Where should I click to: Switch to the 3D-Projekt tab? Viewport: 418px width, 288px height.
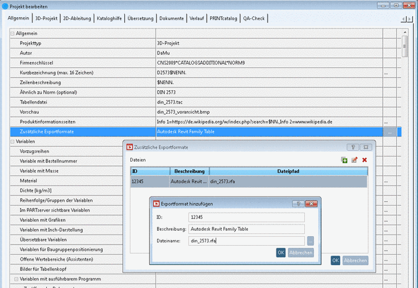[x=46, y=18]
